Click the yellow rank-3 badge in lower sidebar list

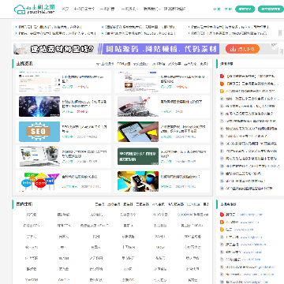pos(222,230)
